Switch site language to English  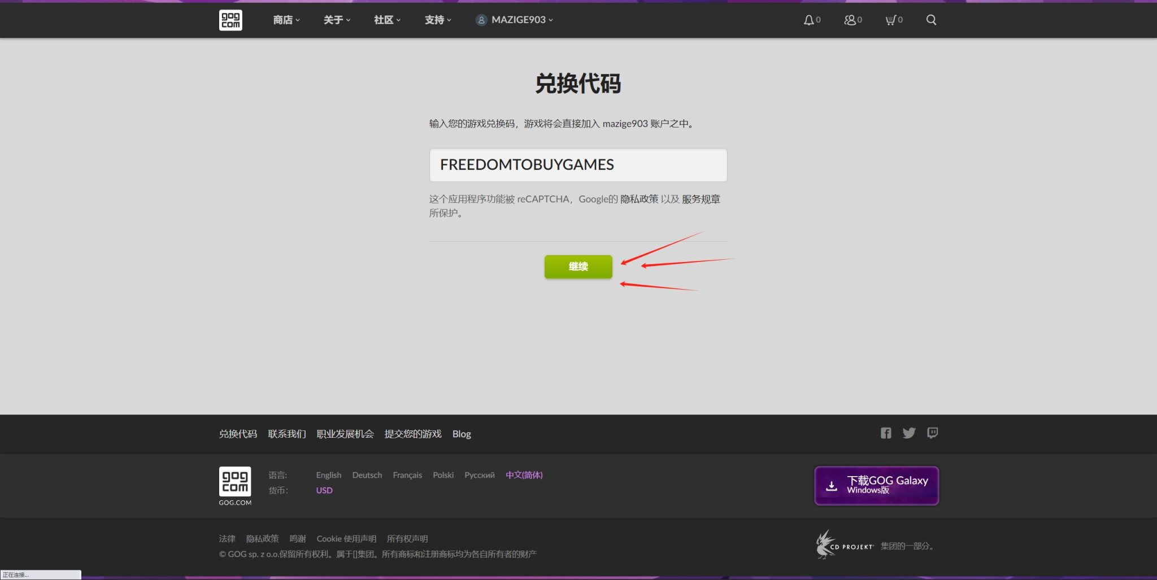pos(328,475)
